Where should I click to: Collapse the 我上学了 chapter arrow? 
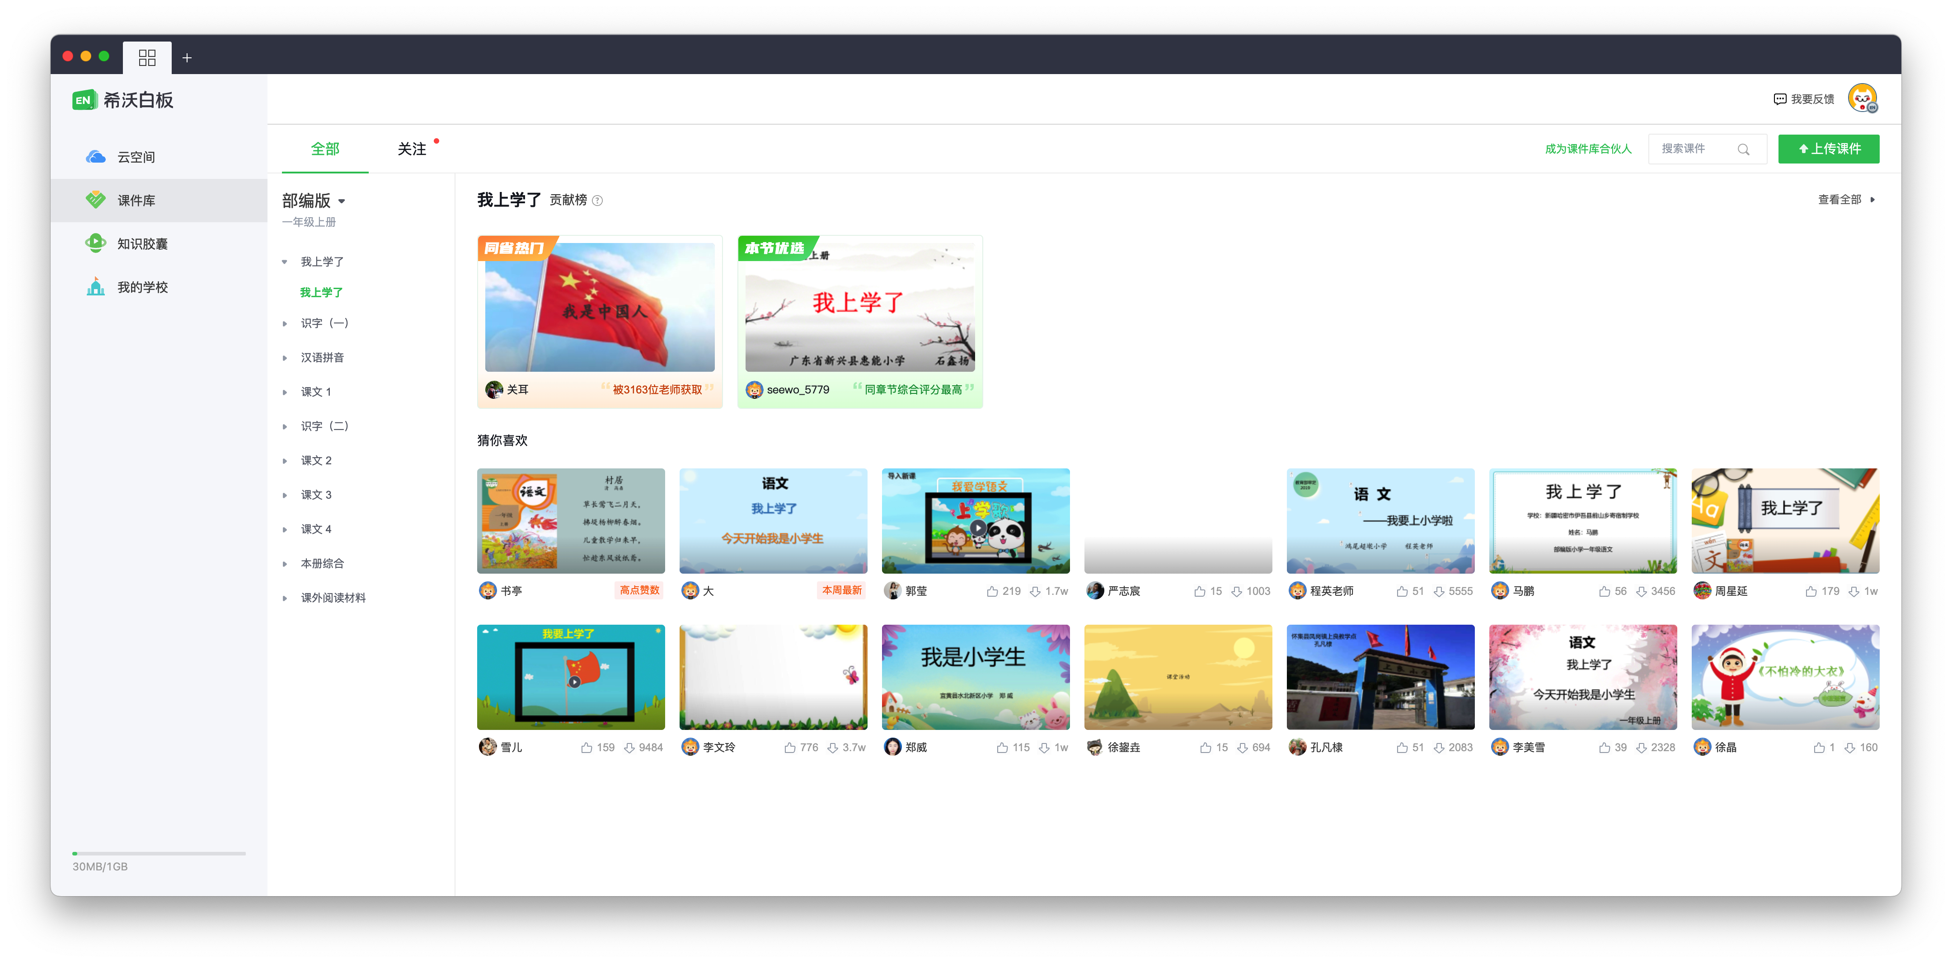pyautogui.click(x=285, y=262)
